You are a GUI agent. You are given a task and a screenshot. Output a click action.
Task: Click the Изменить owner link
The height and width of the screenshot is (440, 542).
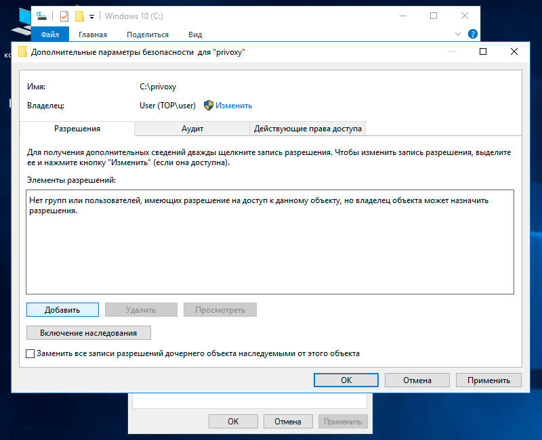[x=234, y=106]
